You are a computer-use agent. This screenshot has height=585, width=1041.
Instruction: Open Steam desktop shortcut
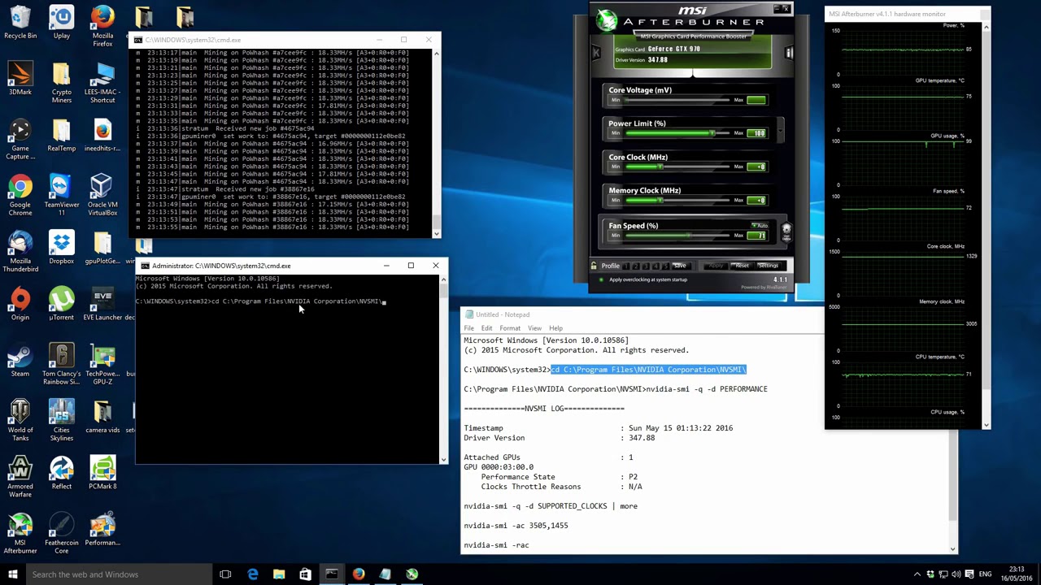coord(20,360)
